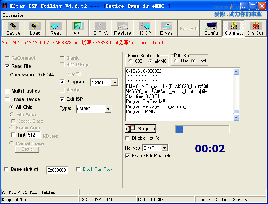Open the Extension menu
This screenshot has width=268, height=204.
coord(14,15)
